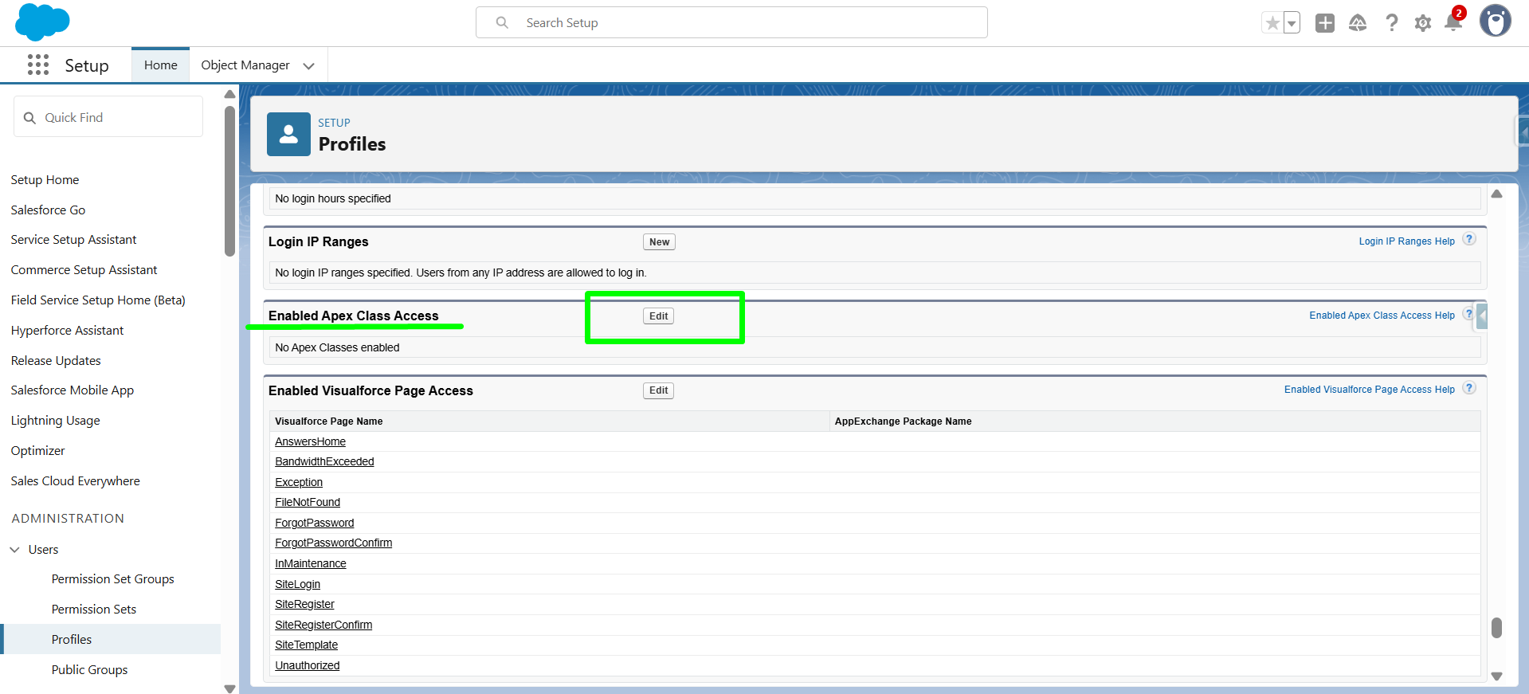
Task: Open the Help question mark icon
Action: point(1391,23)
